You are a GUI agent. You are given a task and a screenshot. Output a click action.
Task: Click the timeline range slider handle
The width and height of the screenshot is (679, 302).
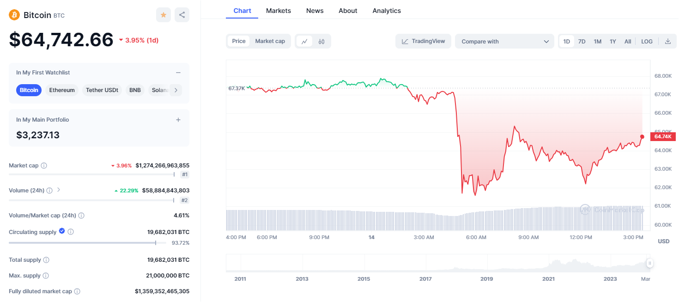coord(649,264)
